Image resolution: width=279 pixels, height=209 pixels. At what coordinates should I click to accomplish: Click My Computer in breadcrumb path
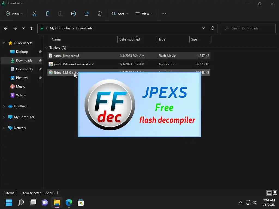(60, 28)
